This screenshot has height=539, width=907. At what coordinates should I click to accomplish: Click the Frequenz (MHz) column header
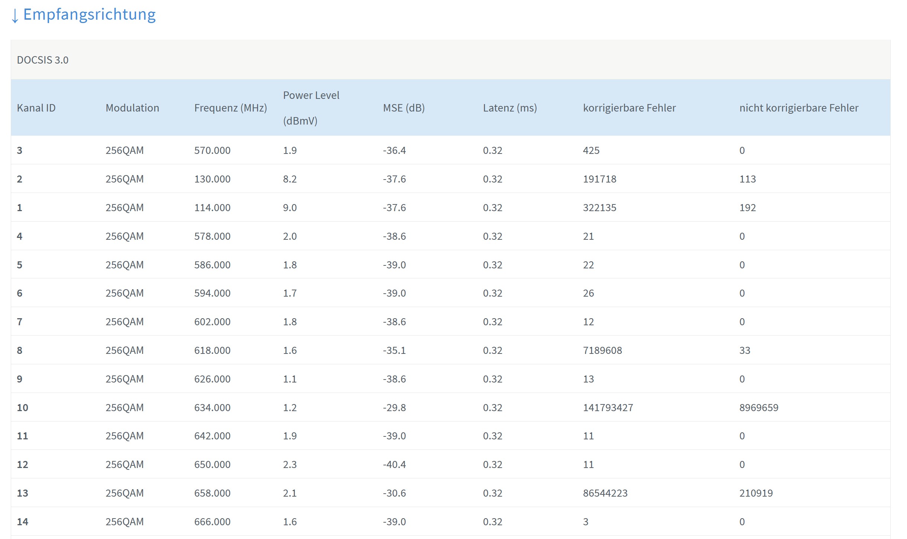[230, 108]
